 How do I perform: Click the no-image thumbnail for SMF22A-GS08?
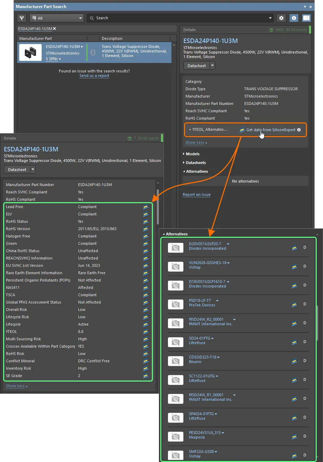click(176, 455)
